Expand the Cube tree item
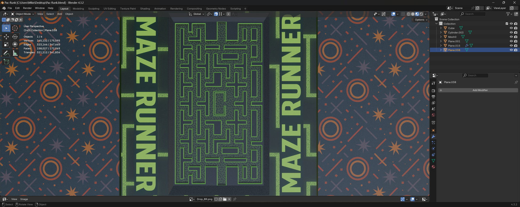The image size is (520, 207). [x=441, y=28]
